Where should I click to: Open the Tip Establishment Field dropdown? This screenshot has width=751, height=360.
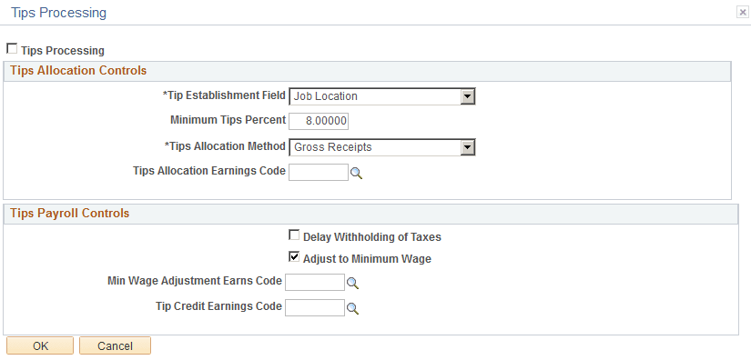tap(382, 96)
